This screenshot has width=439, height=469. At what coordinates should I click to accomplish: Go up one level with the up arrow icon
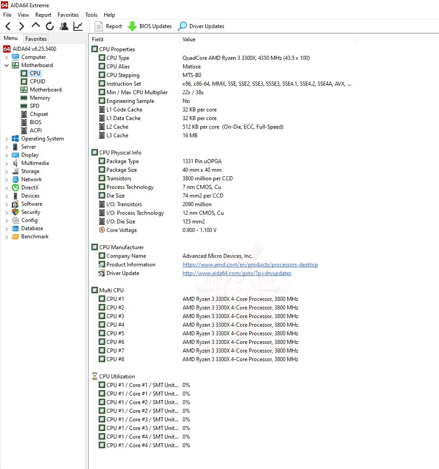[x=36, y=26]
